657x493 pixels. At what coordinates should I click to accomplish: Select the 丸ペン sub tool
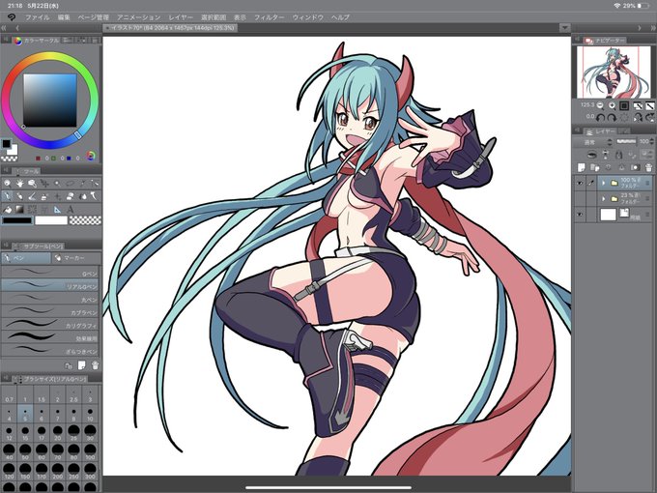click(x=50, y=300)
